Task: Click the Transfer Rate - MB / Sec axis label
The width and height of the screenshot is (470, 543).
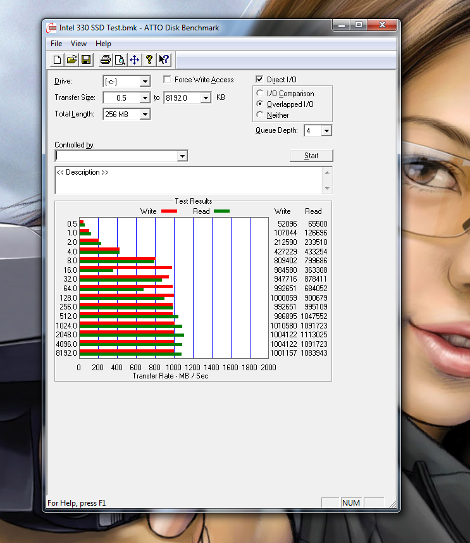Action: pyautogui.click(x=170, y=376)
